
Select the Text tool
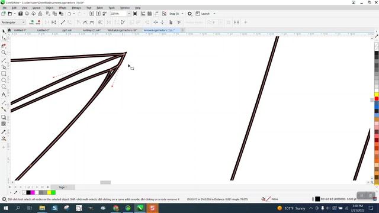(4, 95)
